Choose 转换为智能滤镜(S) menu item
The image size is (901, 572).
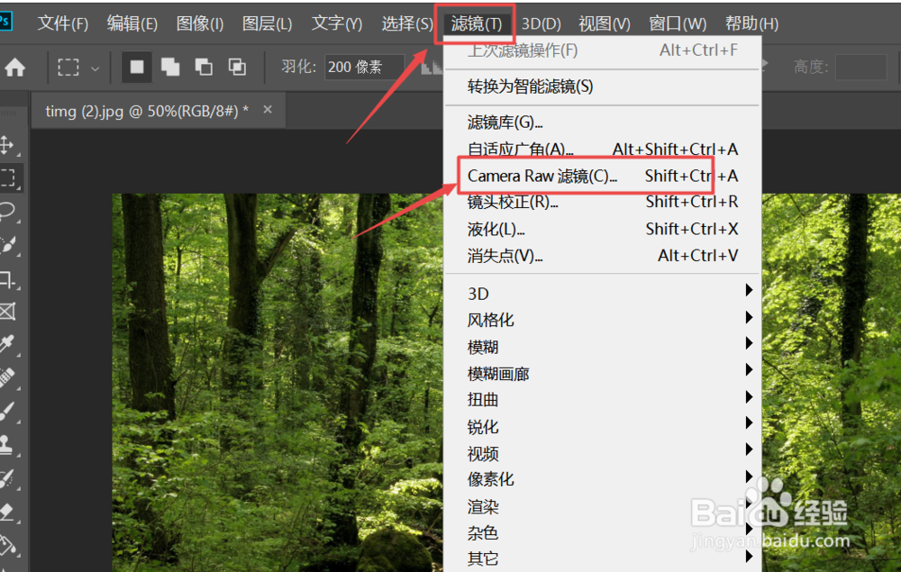coord(602,86)
